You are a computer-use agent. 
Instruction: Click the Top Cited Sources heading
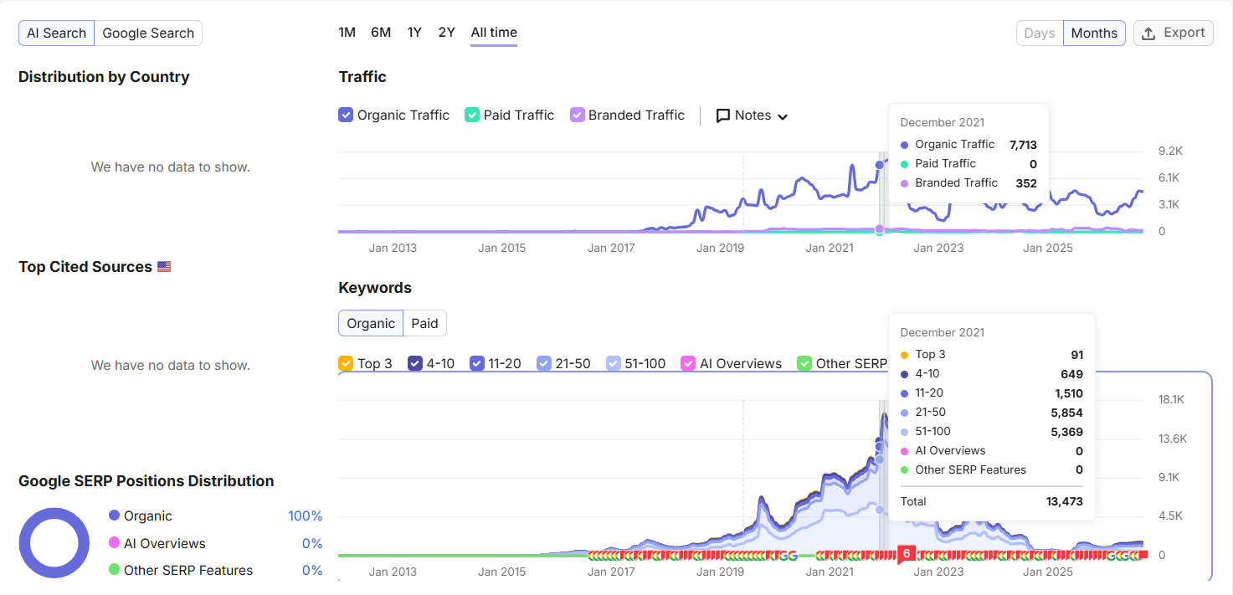tap(85, 267)
